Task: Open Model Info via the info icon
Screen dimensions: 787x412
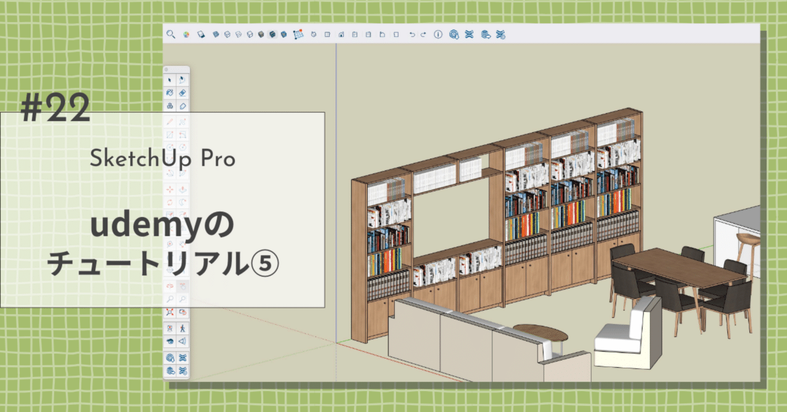Action: click(x=438, y=35)
